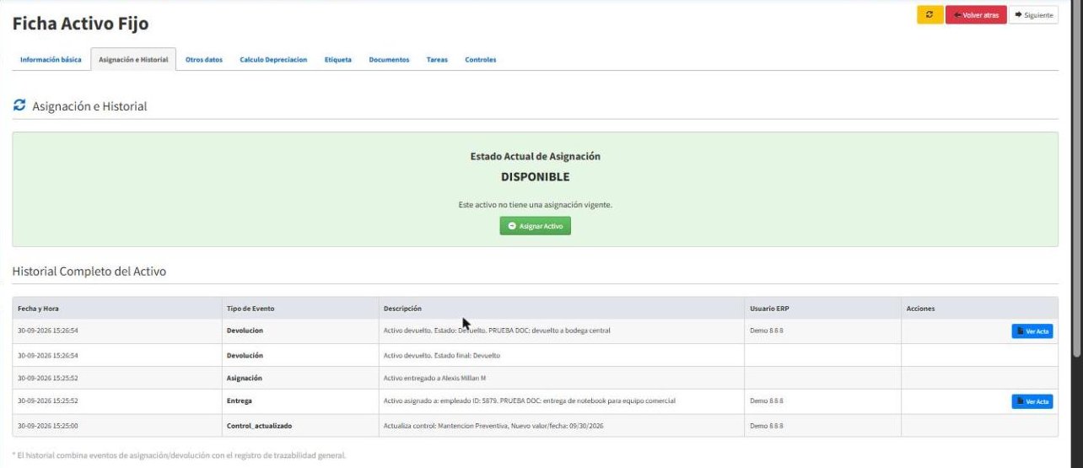The width and height of the screenshot is (1083, 468).
Task: Open Ver Acta for the Devolucion row
Action: click(x=1032, y=331)
